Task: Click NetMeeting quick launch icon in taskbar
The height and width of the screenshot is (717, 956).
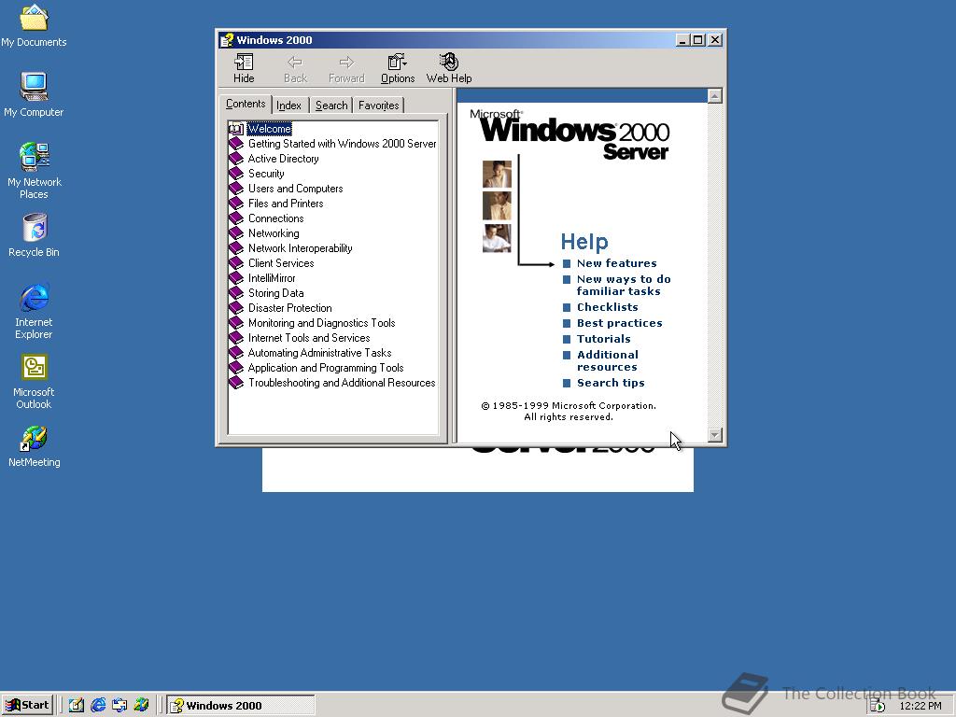Action: tap(142, 706)
